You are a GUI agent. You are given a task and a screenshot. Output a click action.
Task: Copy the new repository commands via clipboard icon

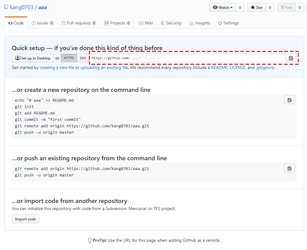point(290,100)
